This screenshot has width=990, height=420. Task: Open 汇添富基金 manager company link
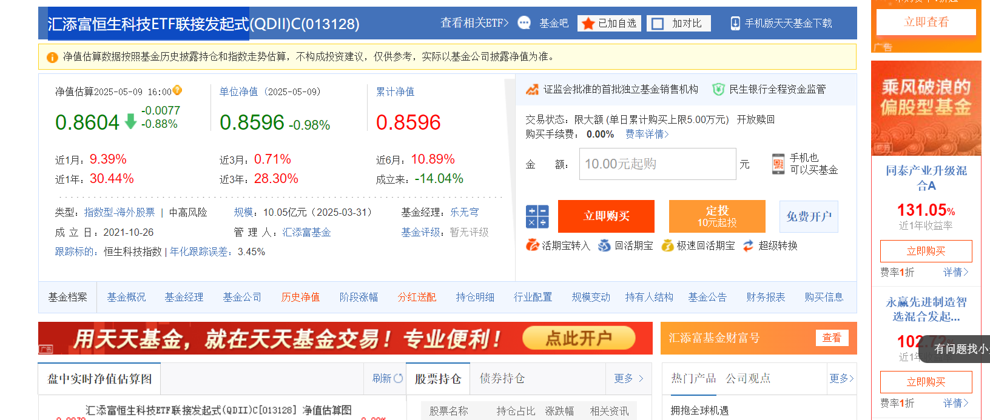click(x=306, y=232)
